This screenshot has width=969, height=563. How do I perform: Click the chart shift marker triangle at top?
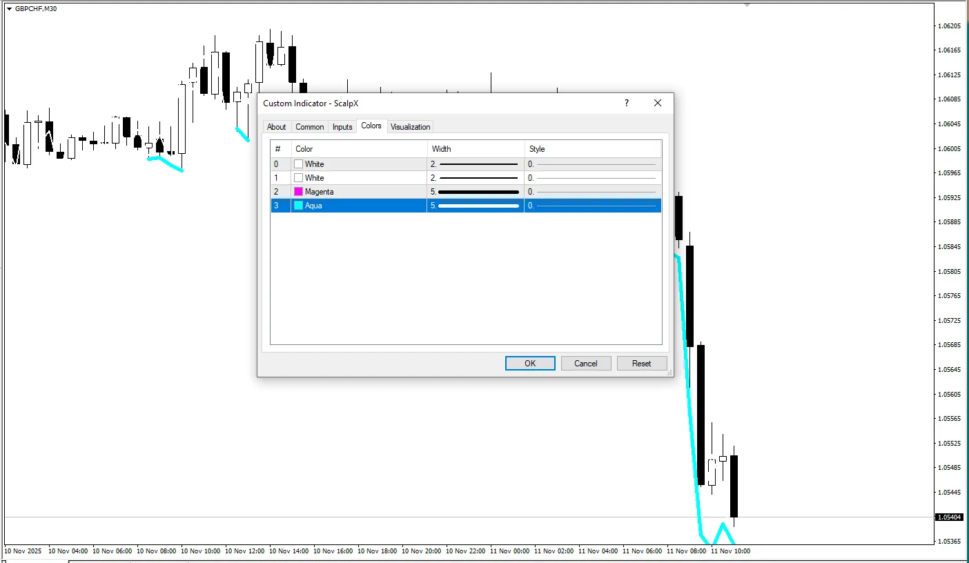tap(747, 5)
